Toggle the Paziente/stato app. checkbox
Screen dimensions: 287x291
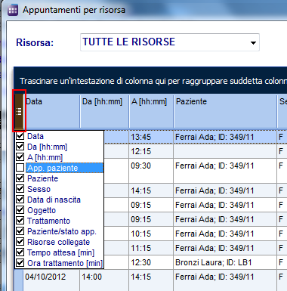click(x=20, y=231)
